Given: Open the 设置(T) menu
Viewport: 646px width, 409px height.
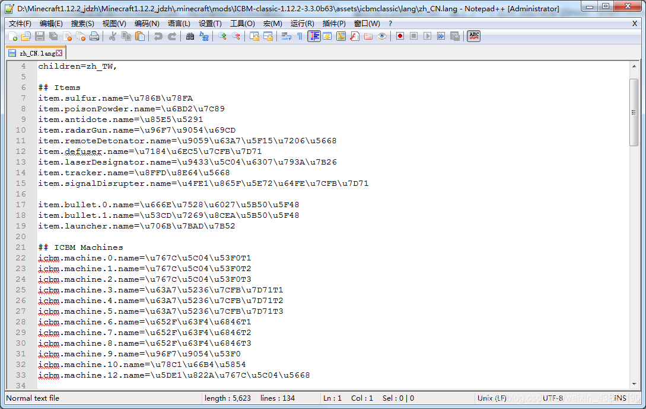Looking at the screenshot, I should coord(210,24).
